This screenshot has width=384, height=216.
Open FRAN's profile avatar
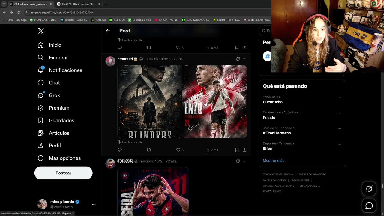click(110, 163)
